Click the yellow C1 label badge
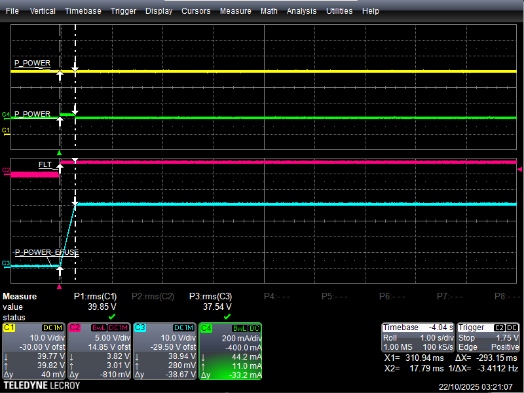This screenshot has width=524, height=393. pos(9,327)
